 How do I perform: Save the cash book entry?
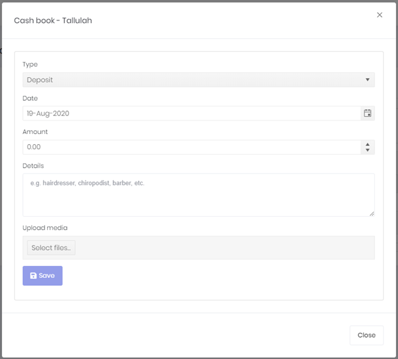click(x=42, y=275)
